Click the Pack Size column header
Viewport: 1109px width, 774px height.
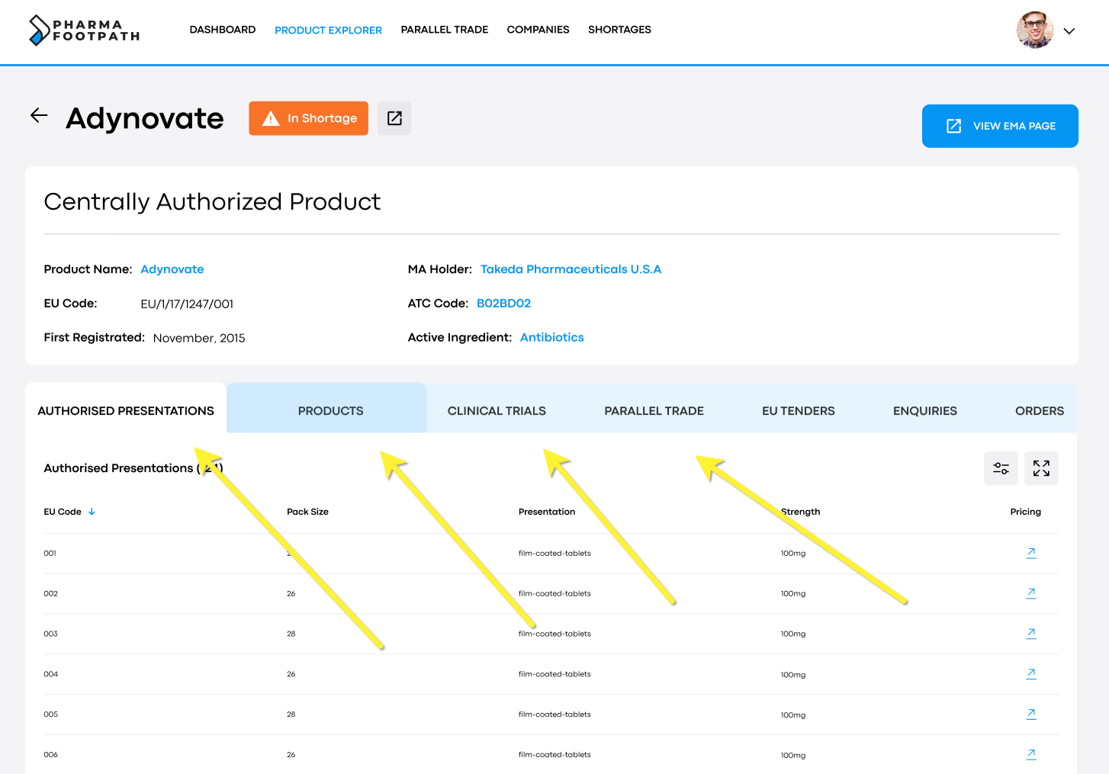tap(307, 512)
